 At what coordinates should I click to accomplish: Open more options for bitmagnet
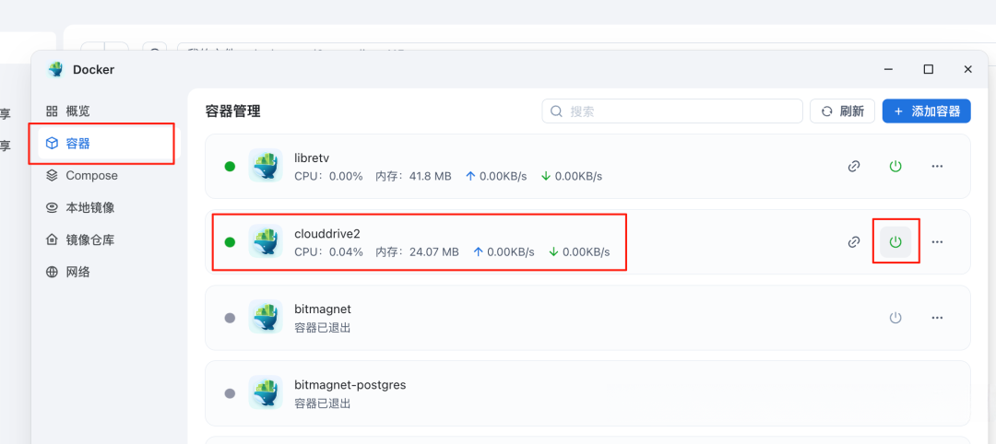click(x=937, y=317)
